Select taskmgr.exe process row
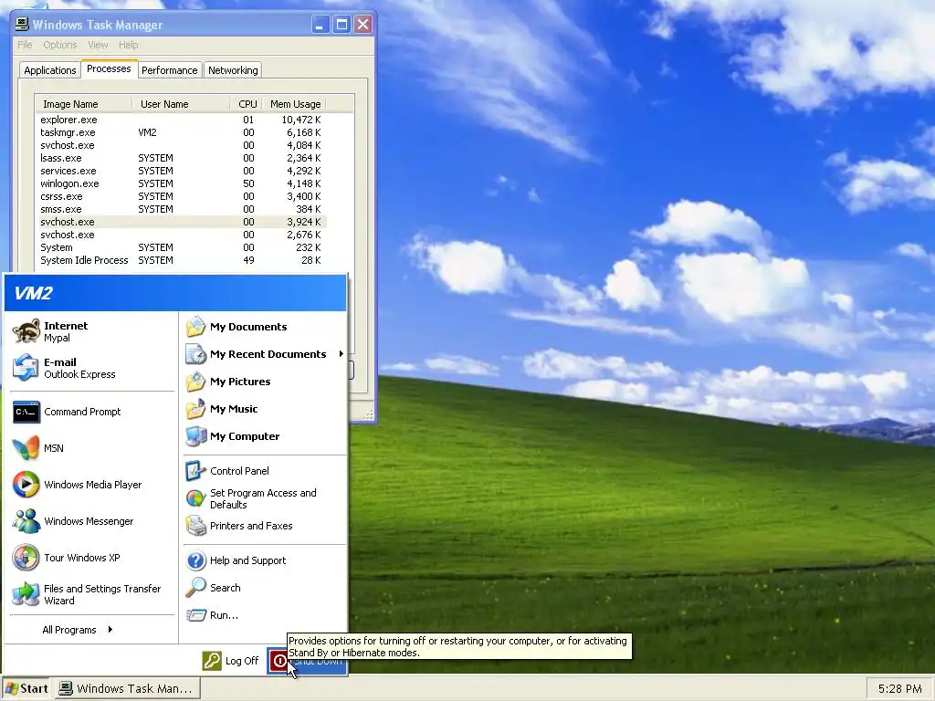The width and height of the screenshot is (935, 701). coord(181,132)
